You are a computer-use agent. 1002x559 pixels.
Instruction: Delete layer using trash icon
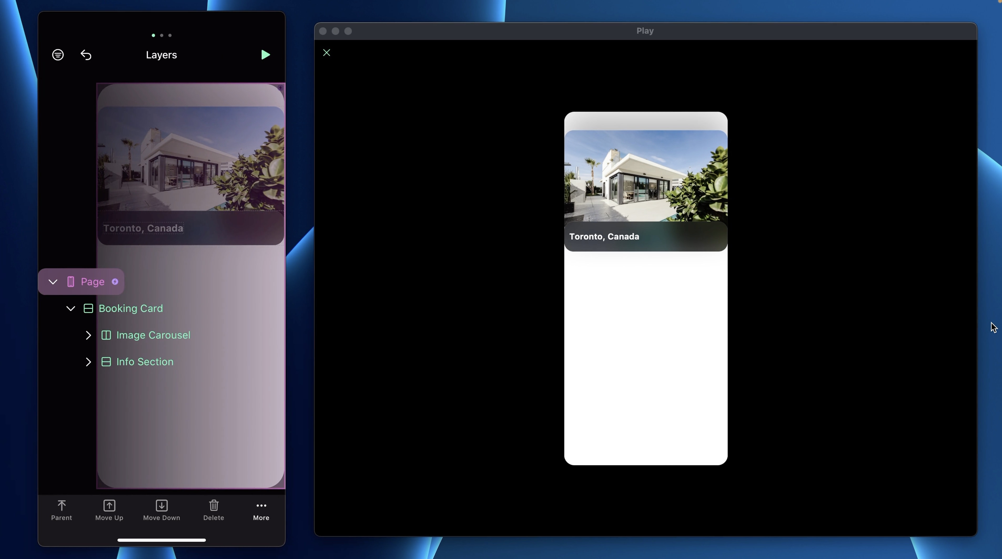[x=214, y=510]
